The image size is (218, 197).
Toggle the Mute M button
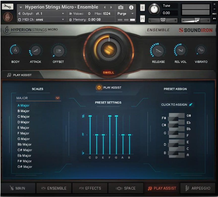[143, 18]
